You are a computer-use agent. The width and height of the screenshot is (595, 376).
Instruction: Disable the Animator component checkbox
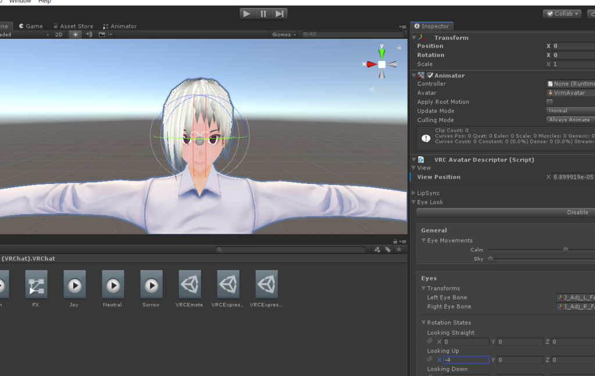pos(430,75)
